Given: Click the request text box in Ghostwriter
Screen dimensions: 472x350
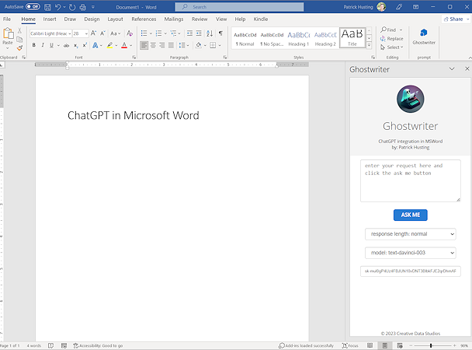Looking at the screenshot, I should click(410, 181).
